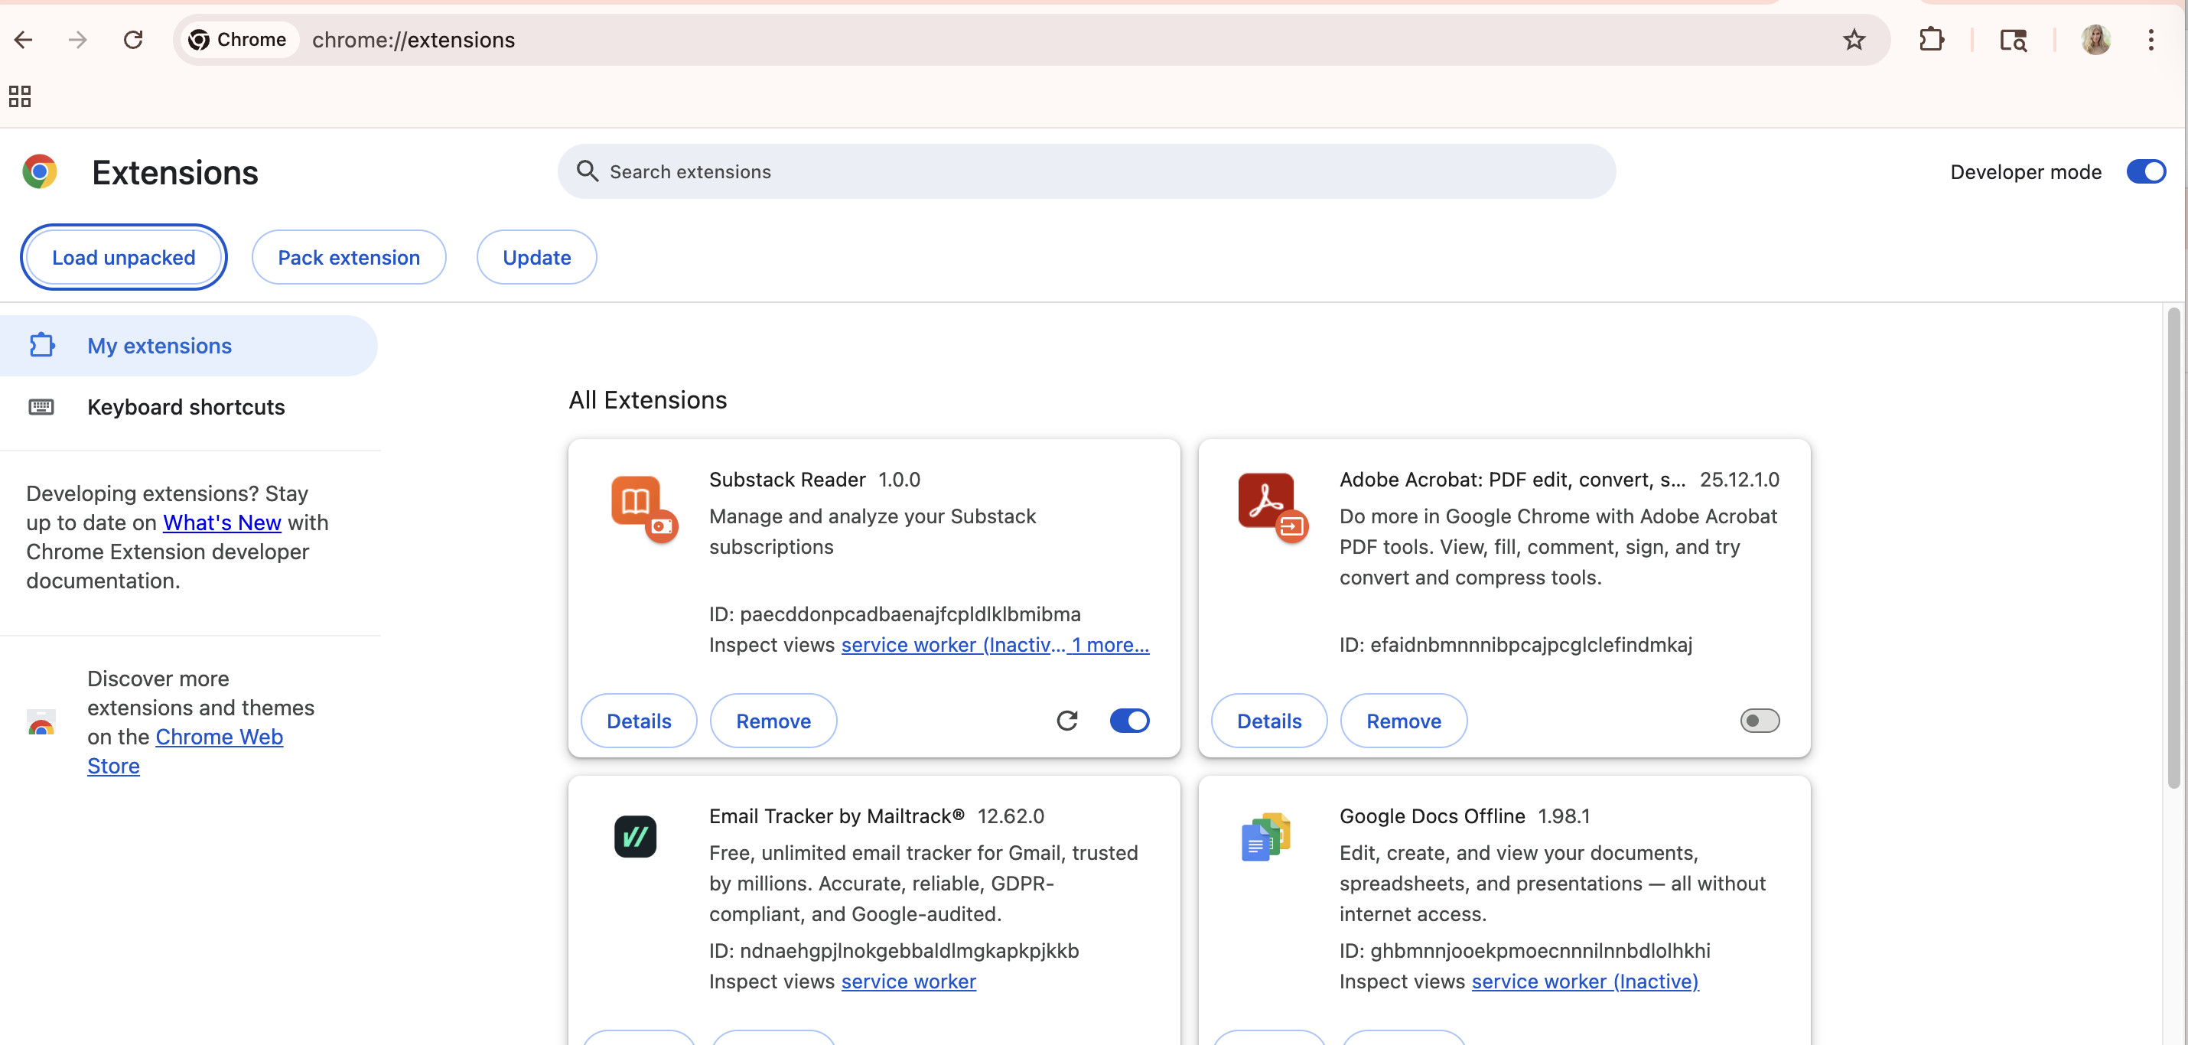This screenshot has width=2188, height=1045.
Task: Click the Email Tracker Mailtrack icon
Action: point(635,837)
